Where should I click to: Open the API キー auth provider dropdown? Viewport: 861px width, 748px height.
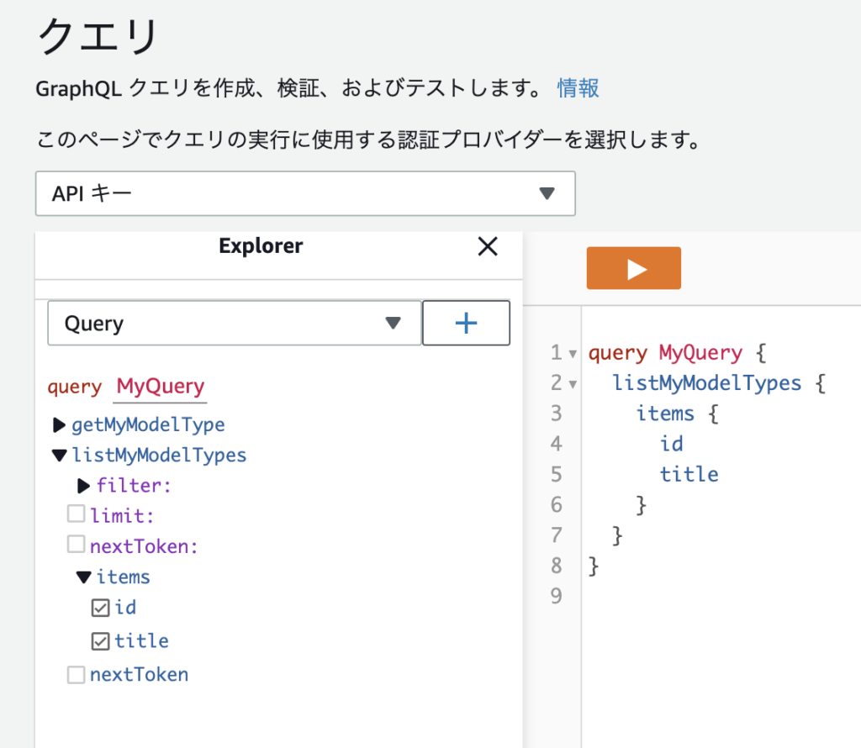pos(305,193)
